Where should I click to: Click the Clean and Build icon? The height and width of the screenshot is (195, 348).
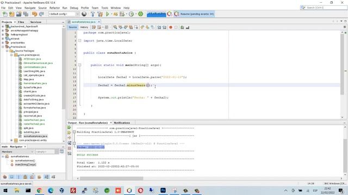coord(100,14)
